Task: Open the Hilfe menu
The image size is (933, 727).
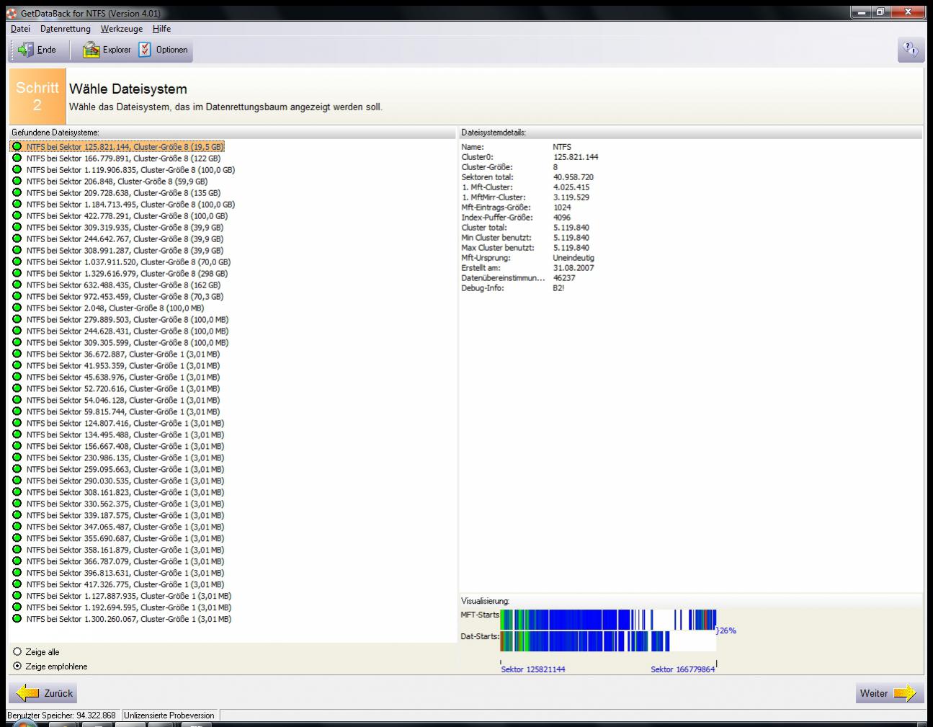Action: 161,29
